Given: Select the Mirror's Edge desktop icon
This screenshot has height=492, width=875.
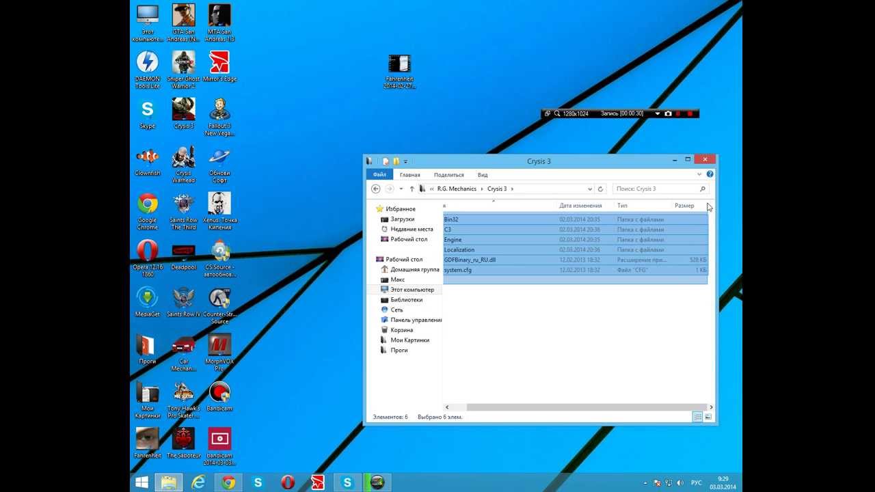Looking at the screenshot, I should (x=219, y=66).
